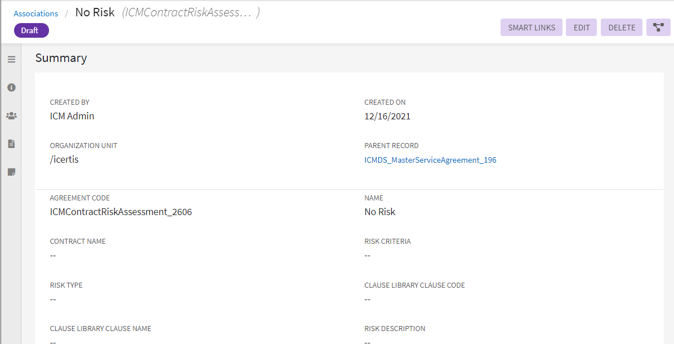
Task: Open the Team users sidebar icon
Action: 11,115
